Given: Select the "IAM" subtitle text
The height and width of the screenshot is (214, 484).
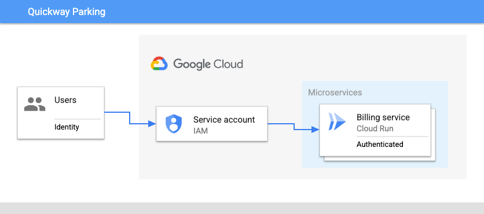Looking at the screenshot, I should 200,131.
